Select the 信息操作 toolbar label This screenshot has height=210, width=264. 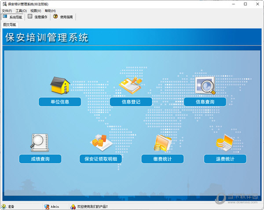point(41,17)
